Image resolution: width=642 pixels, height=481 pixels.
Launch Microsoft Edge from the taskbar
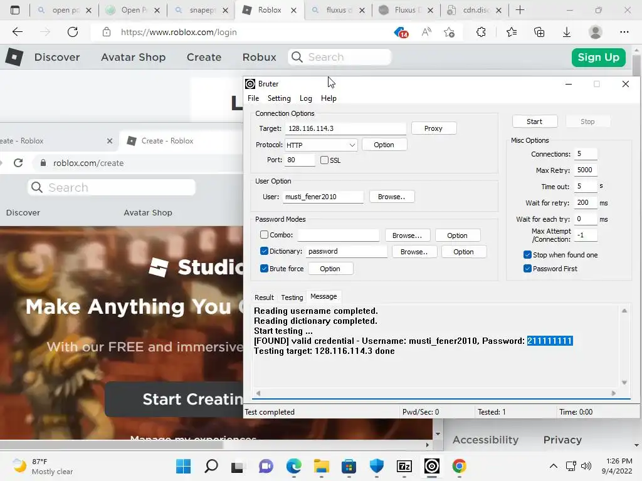tap(293, 466)
